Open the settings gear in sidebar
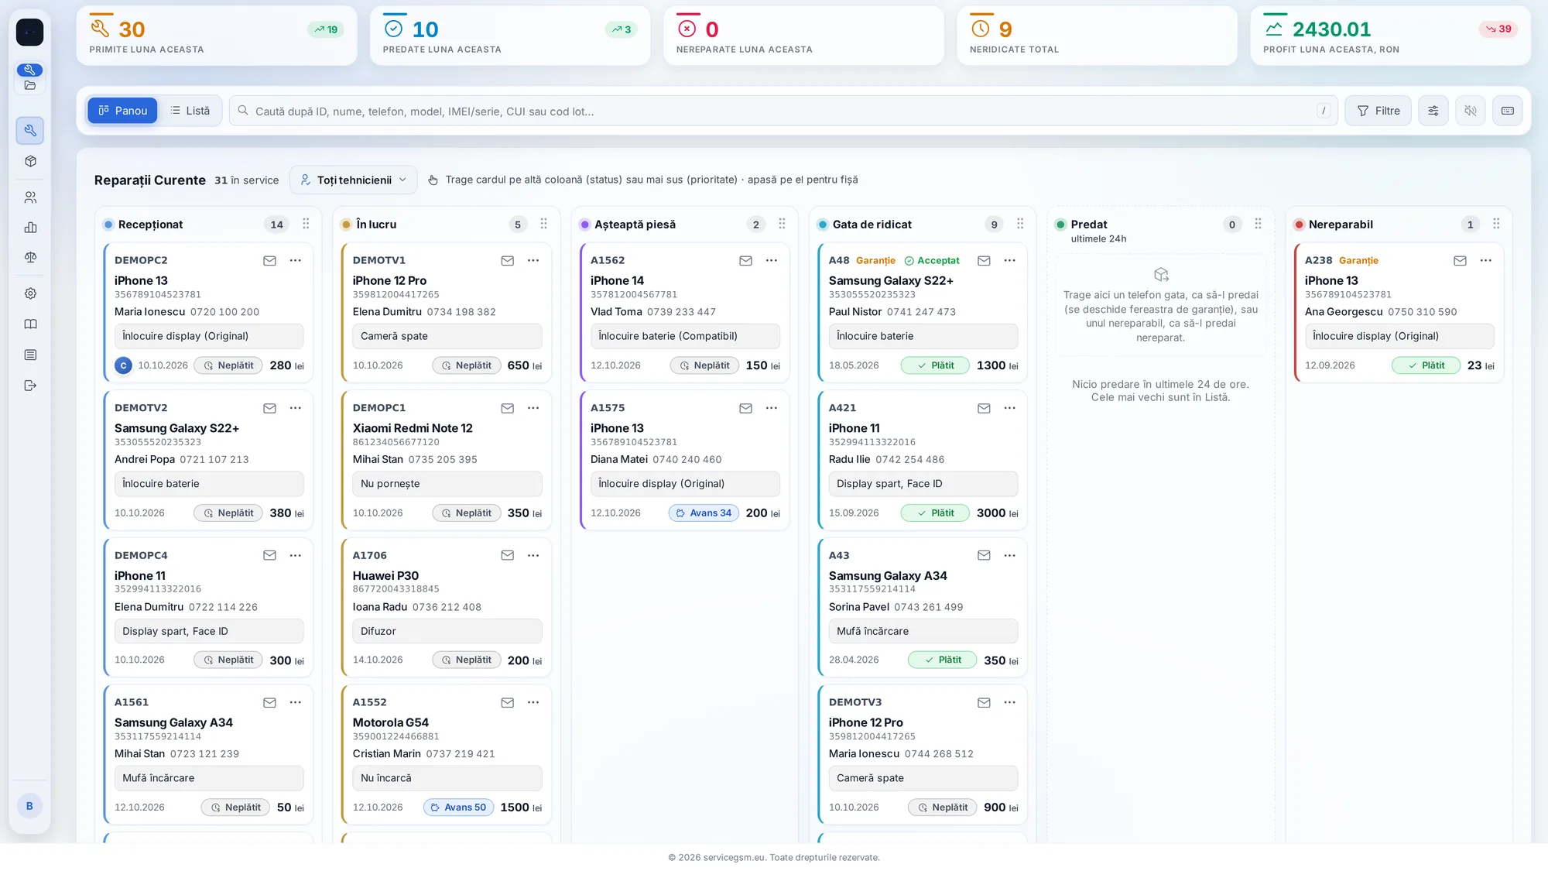The image size is (1548, 871). coord(30,293)
